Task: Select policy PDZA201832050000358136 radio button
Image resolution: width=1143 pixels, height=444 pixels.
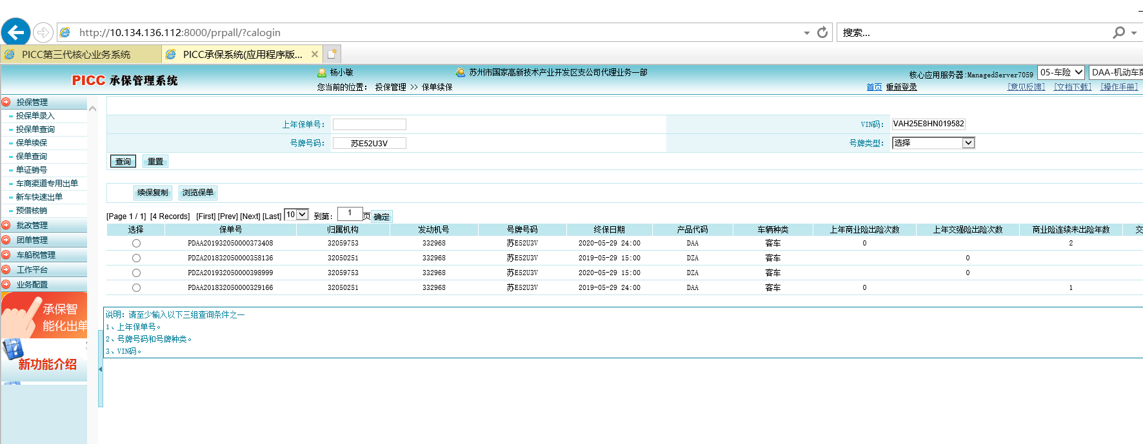Action: tap(136, 258)
